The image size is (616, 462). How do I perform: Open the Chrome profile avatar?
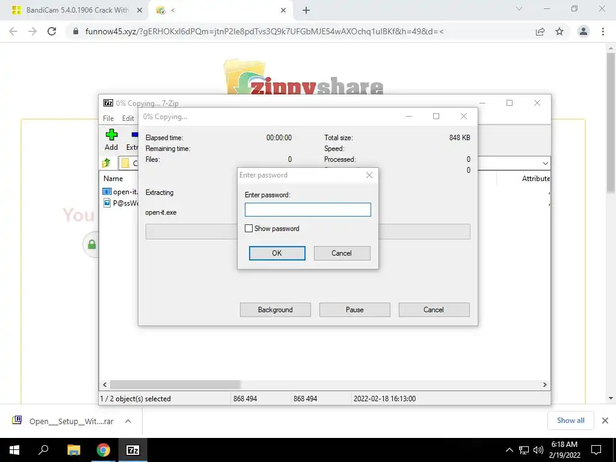pos(584,31)
